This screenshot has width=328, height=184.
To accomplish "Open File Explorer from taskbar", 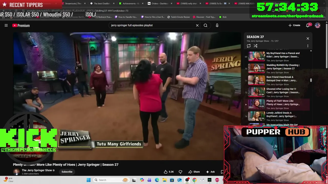I will 164,180.
